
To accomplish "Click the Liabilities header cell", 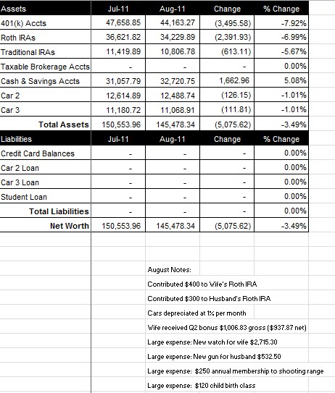I will coord(45,139).
